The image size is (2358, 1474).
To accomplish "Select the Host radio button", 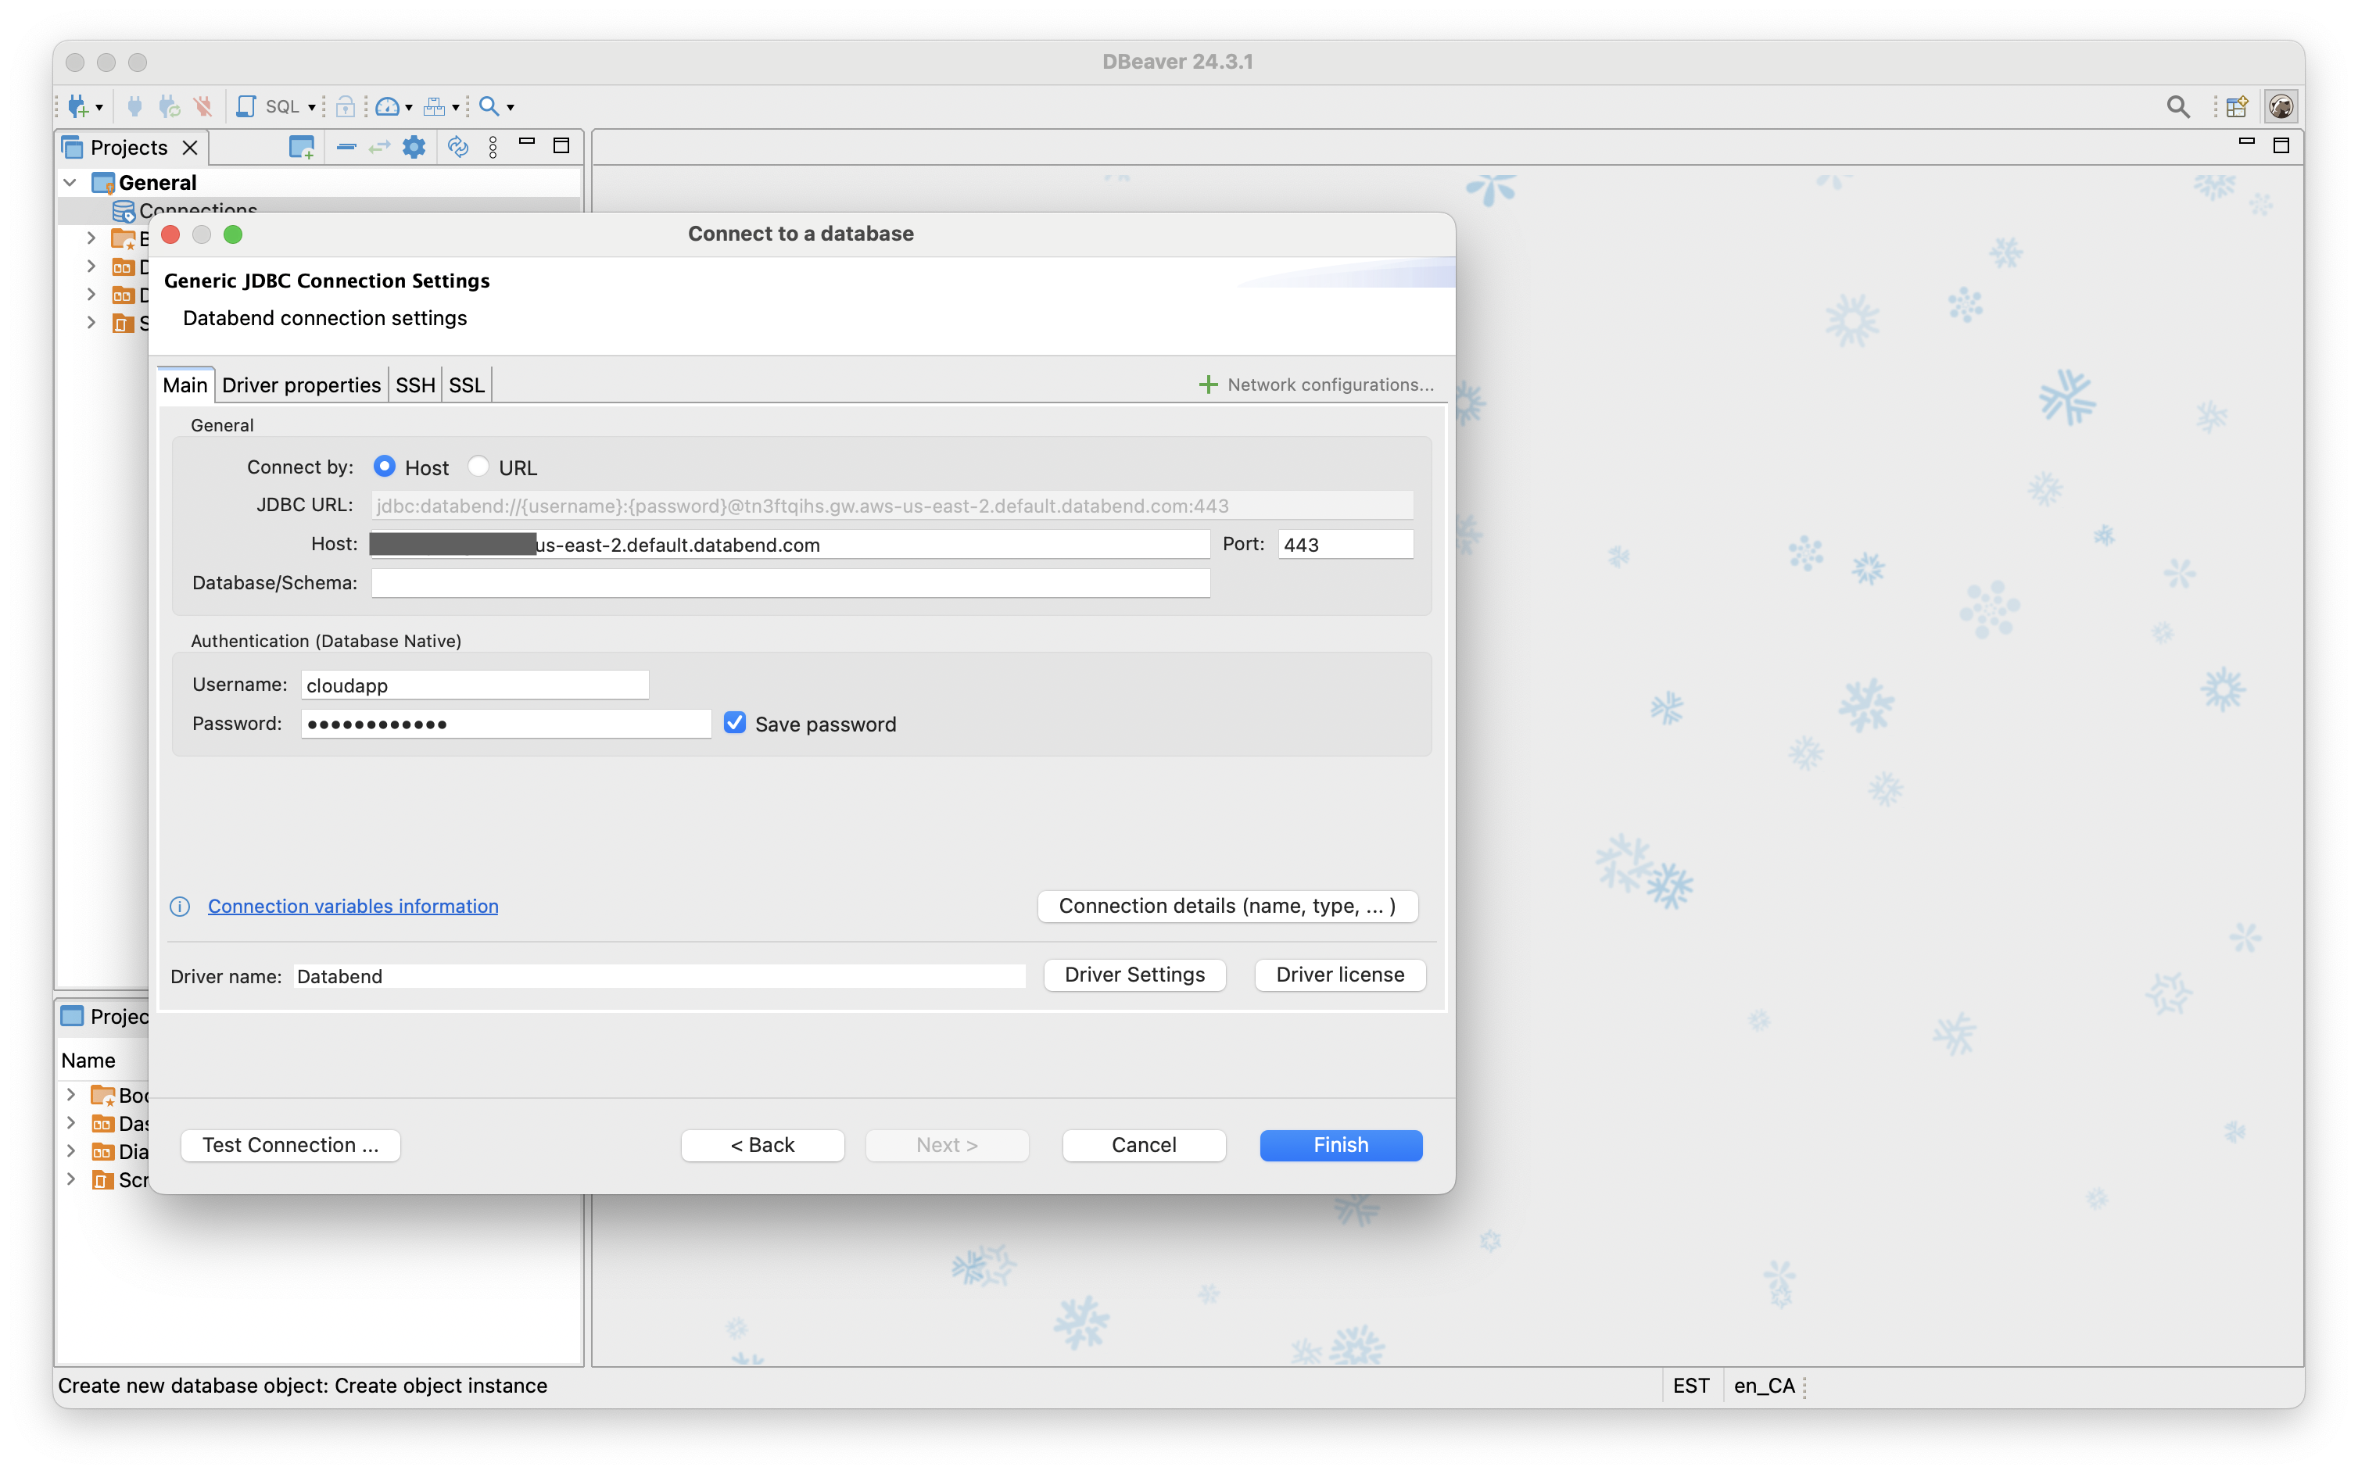I will [x=384, y=466].
